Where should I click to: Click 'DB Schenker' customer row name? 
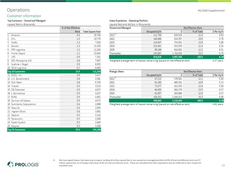18,90
